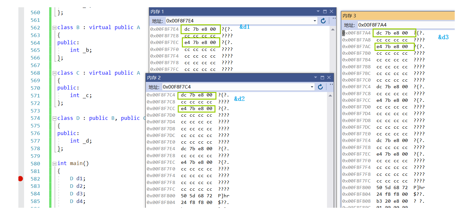The image size is (455, 209).
Task: Place cursor on 'D d2;' declaration
Action: (78, 186)
